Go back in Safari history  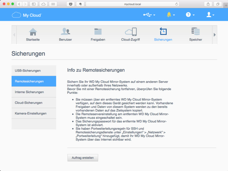tap(19, 4)
